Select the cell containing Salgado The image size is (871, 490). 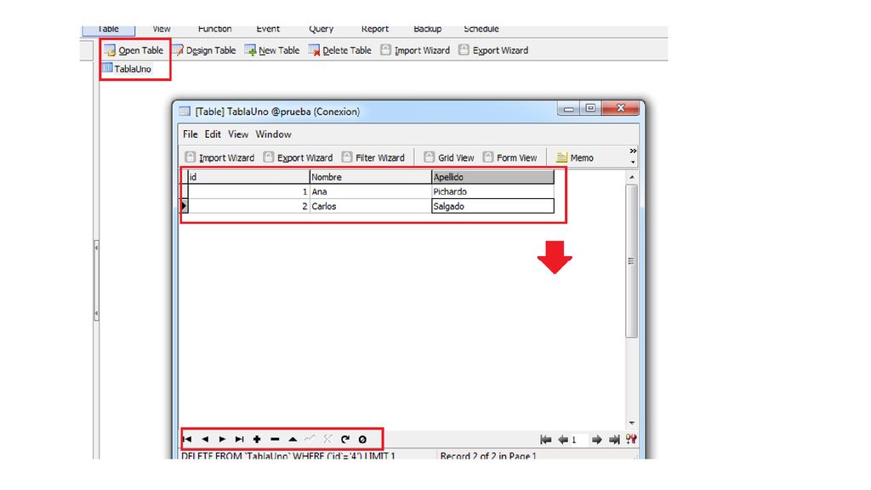pos(492,206)
